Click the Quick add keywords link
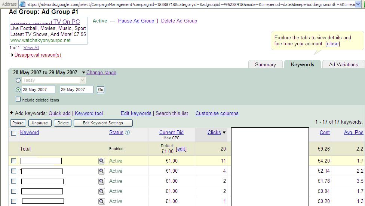This screenshot has height=206, width=365. point(59,113)
